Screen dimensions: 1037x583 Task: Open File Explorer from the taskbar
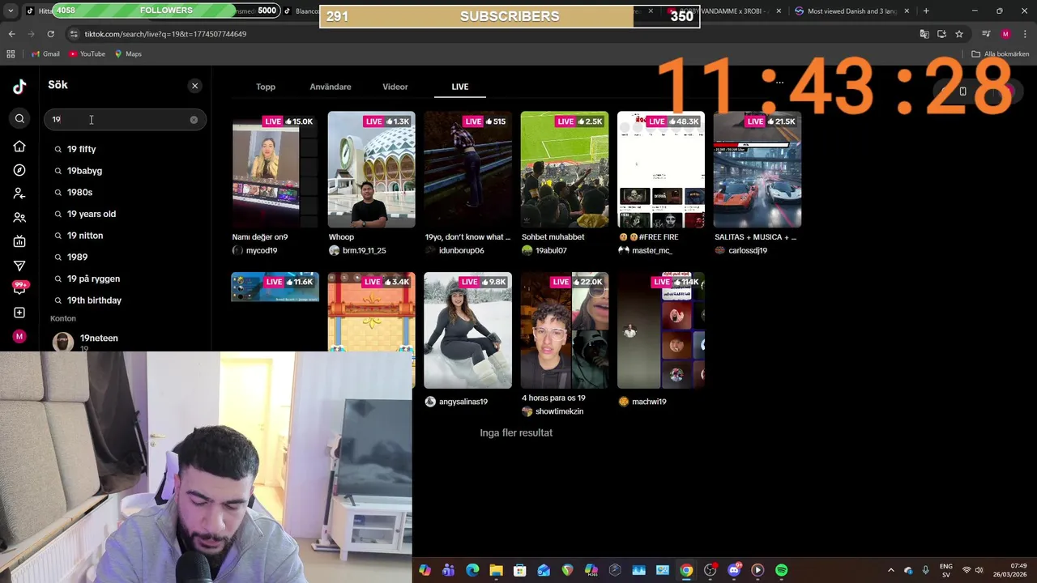(496, 570)
